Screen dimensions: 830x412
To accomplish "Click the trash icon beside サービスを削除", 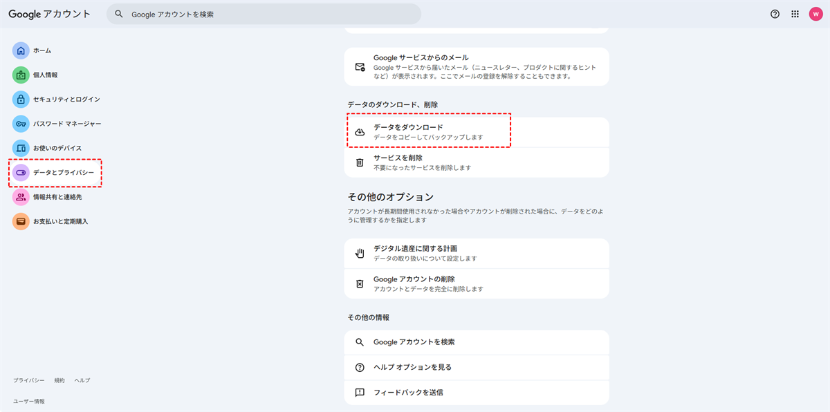I will (360, 162).
